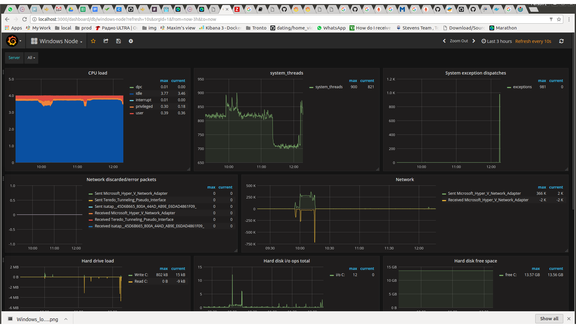Click the share dashboard icon

click(106, 41)
